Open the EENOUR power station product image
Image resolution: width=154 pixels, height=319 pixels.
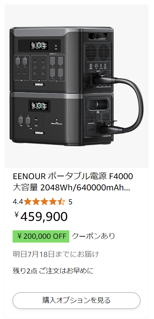click(x=76, y=86)
